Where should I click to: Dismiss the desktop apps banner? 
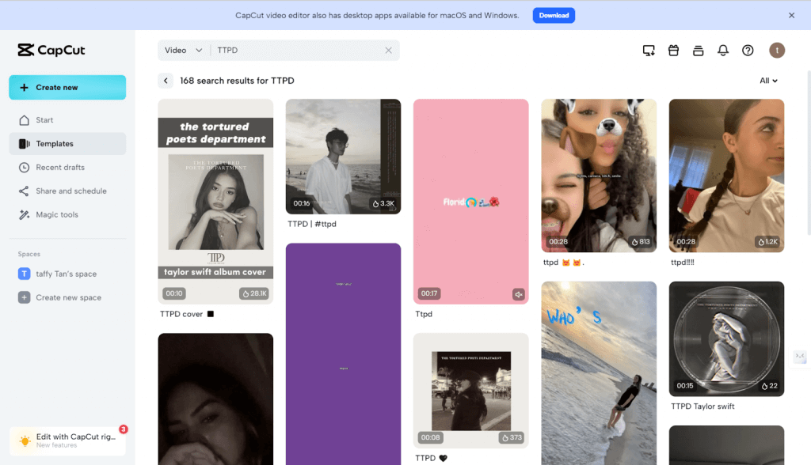(x=791, y=15)
